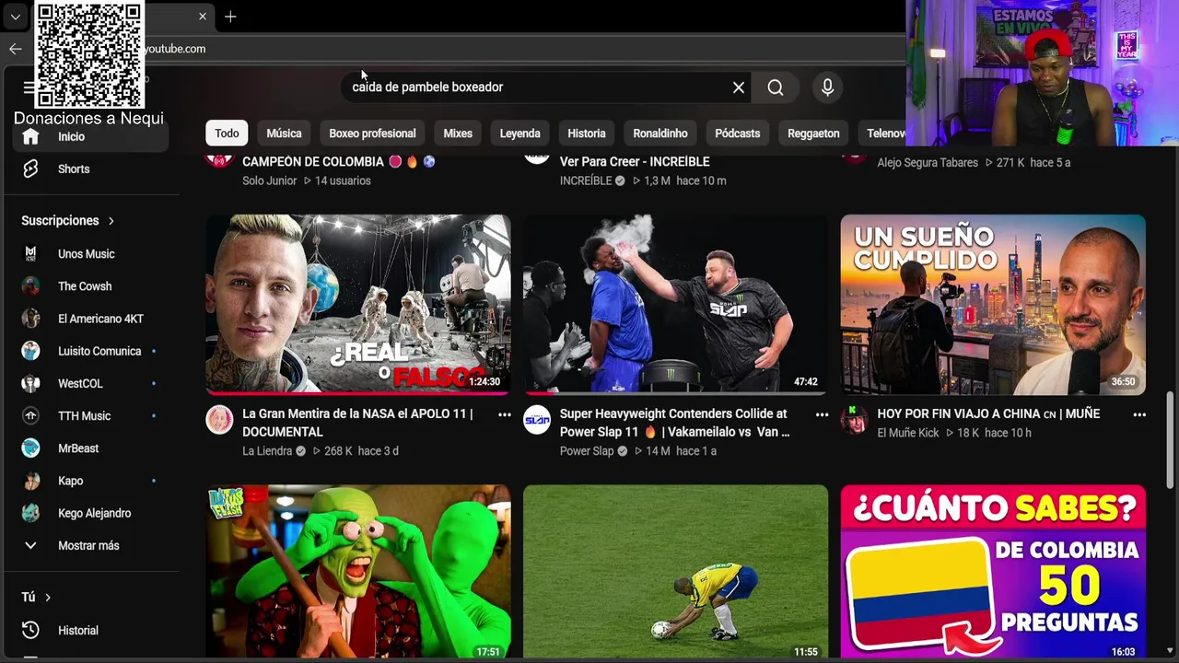Open the Power Slap channel avatar
The image size is (1179, 663).
(537, 420)
